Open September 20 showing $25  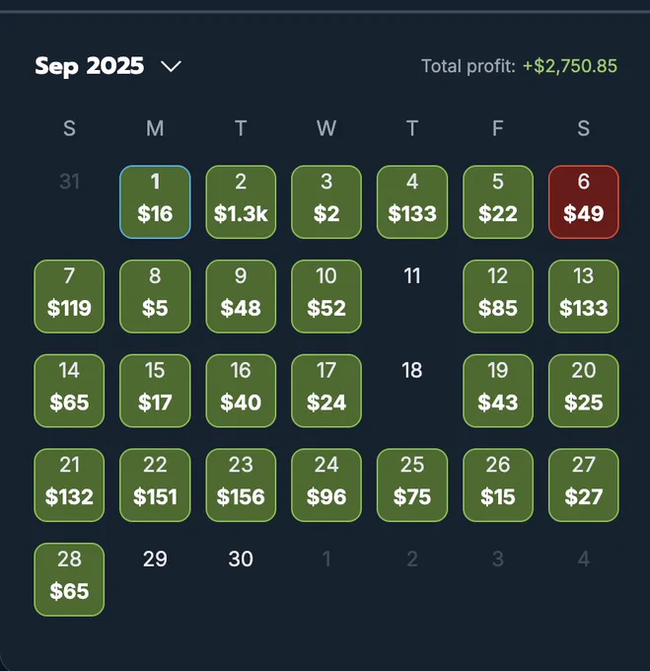[x=584, y=391]
